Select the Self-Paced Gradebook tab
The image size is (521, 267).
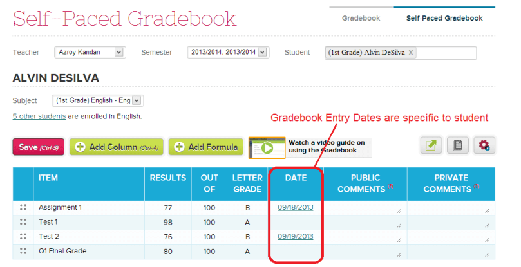click(444, 18)
